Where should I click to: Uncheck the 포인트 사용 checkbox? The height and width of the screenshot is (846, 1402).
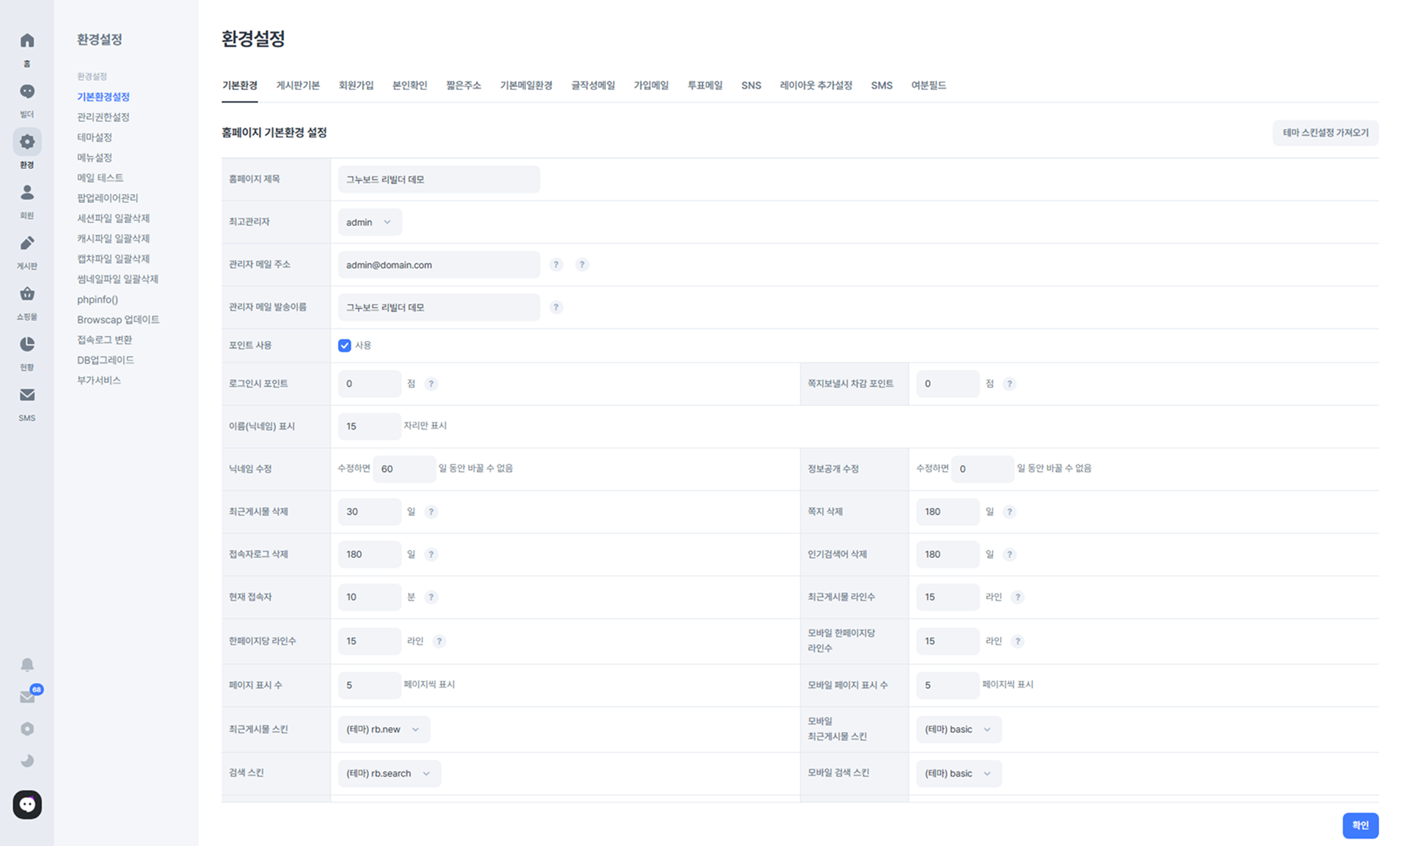(345, 345)
